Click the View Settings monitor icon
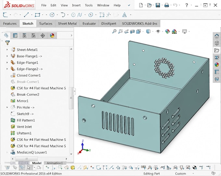221x176 pixels. [185, 31]
